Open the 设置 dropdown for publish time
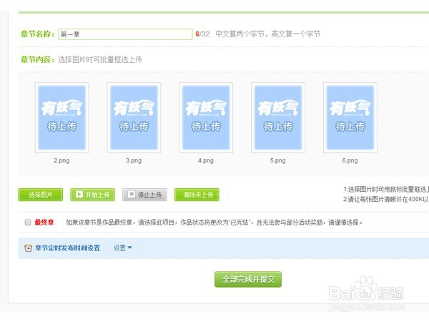The width and height of the screenshot is (429, 322). click(123, 248)
